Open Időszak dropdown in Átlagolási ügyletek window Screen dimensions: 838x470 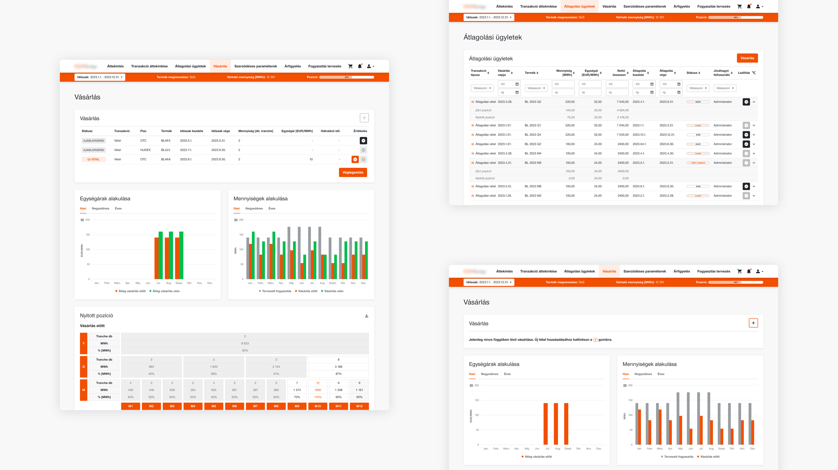[x=489, y=18]
